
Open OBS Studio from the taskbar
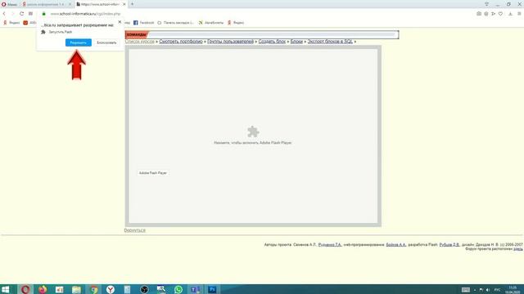coord(144,289)
